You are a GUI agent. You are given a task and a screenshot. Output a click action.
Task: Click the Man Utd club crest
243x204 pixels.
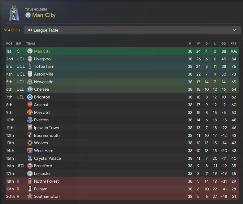[30, 112]
